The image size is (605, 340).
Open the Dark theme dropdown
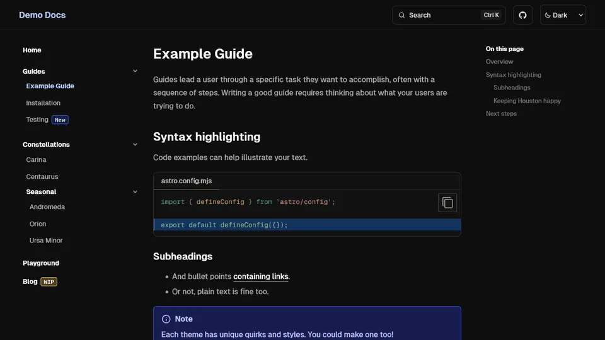pos(563,15)
